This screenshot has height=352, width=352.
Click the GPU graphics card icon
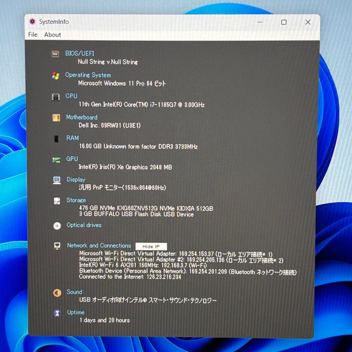click(56, 160)
